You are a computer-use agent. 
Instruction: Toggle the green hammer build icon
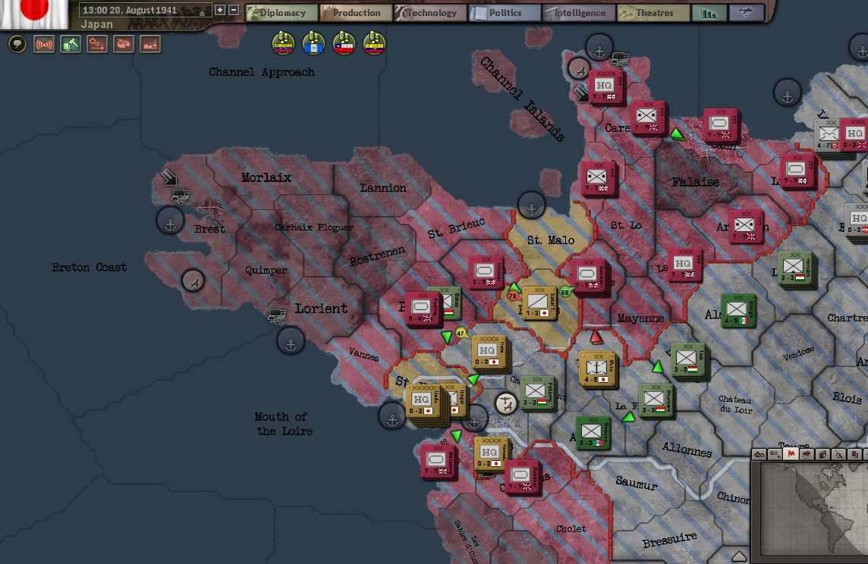pos(71,45)
